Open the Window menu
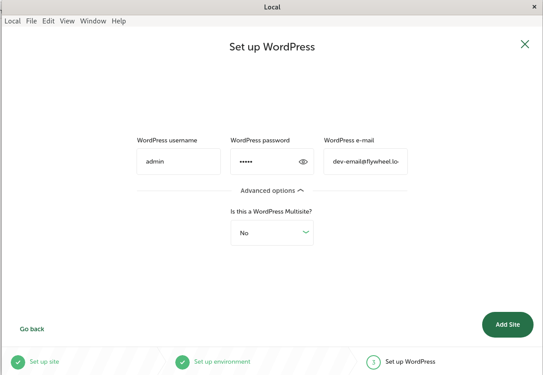Viewport: 543px width, 375px height. 93,21
